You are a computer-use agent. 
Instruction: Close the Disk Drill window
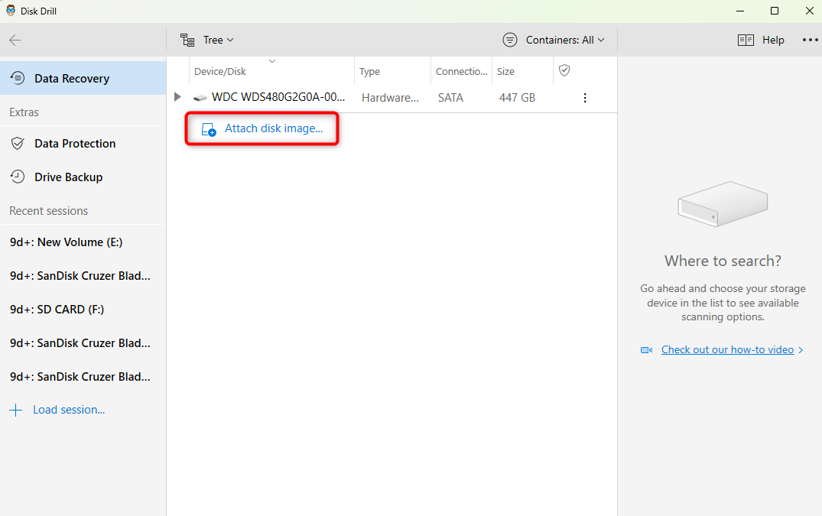(x=810, y=11)
